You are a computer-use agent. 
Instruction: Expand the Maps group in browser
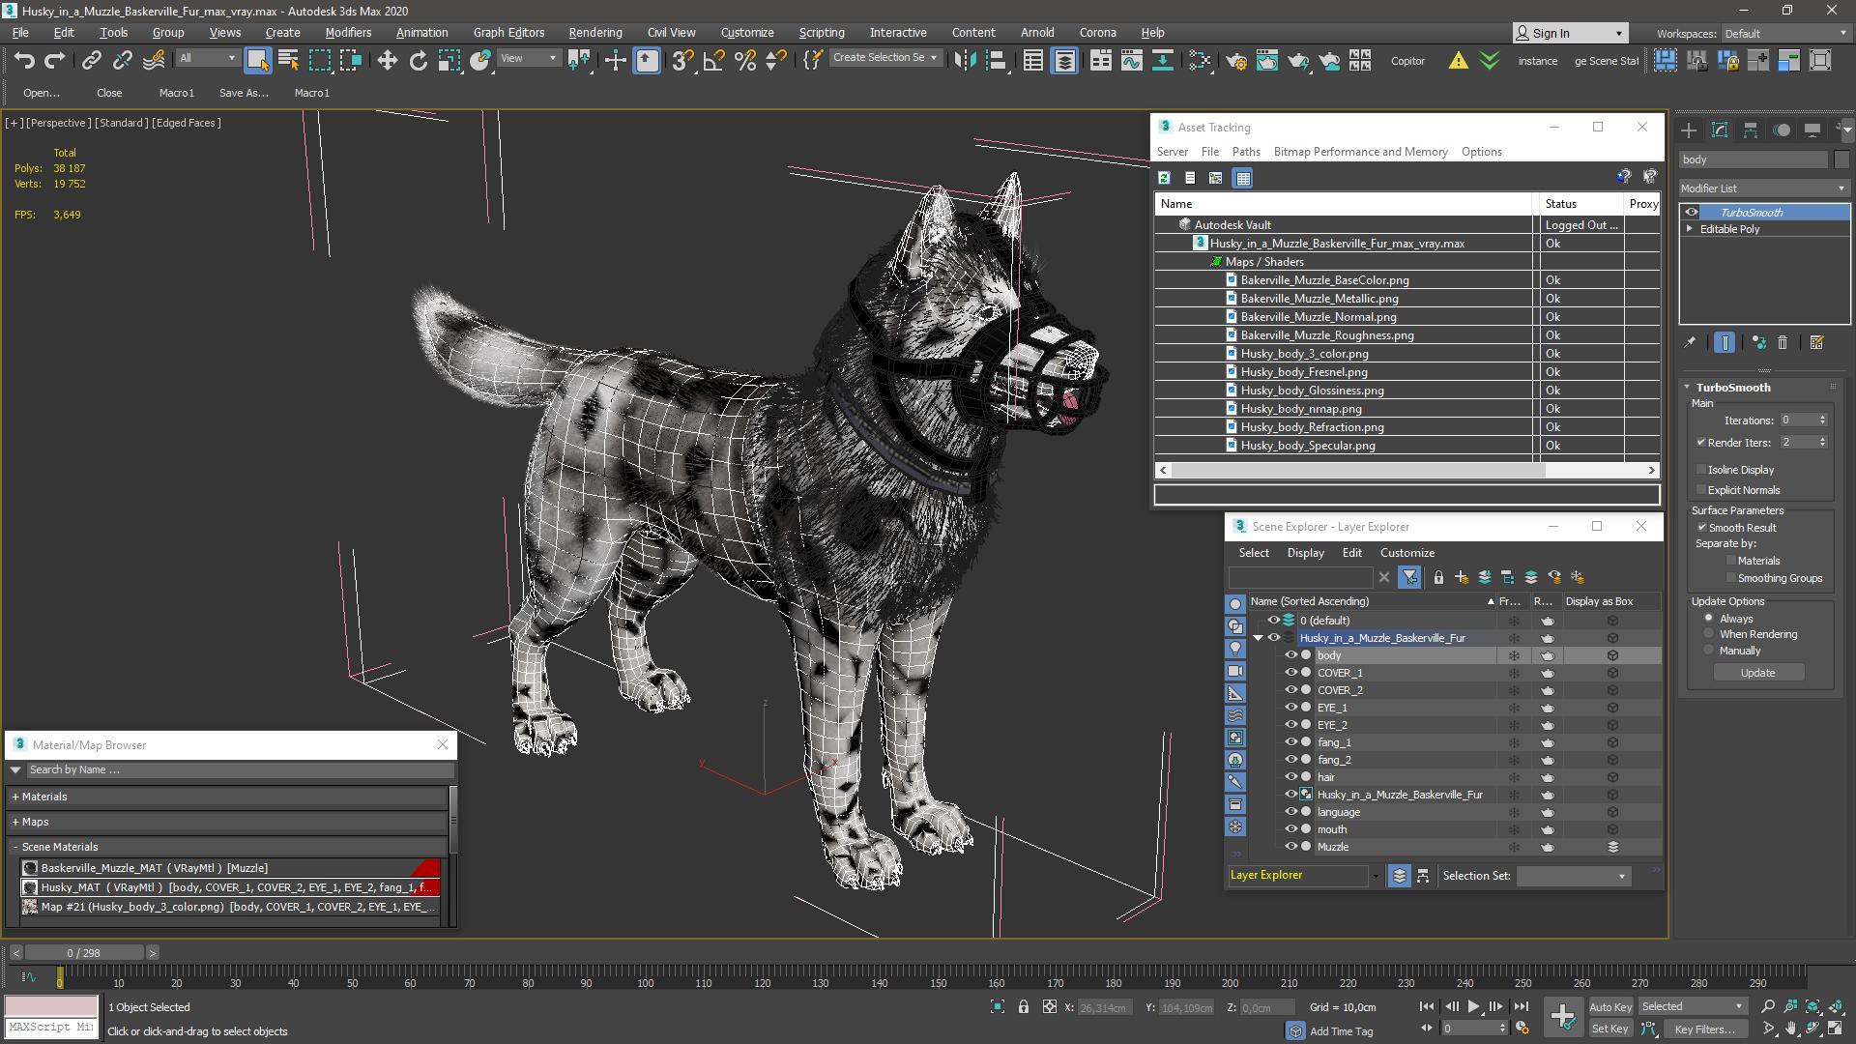click(15, 822)
